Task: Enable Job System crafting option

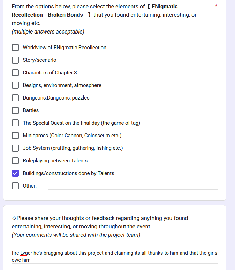Action: [x=15, y=148]
